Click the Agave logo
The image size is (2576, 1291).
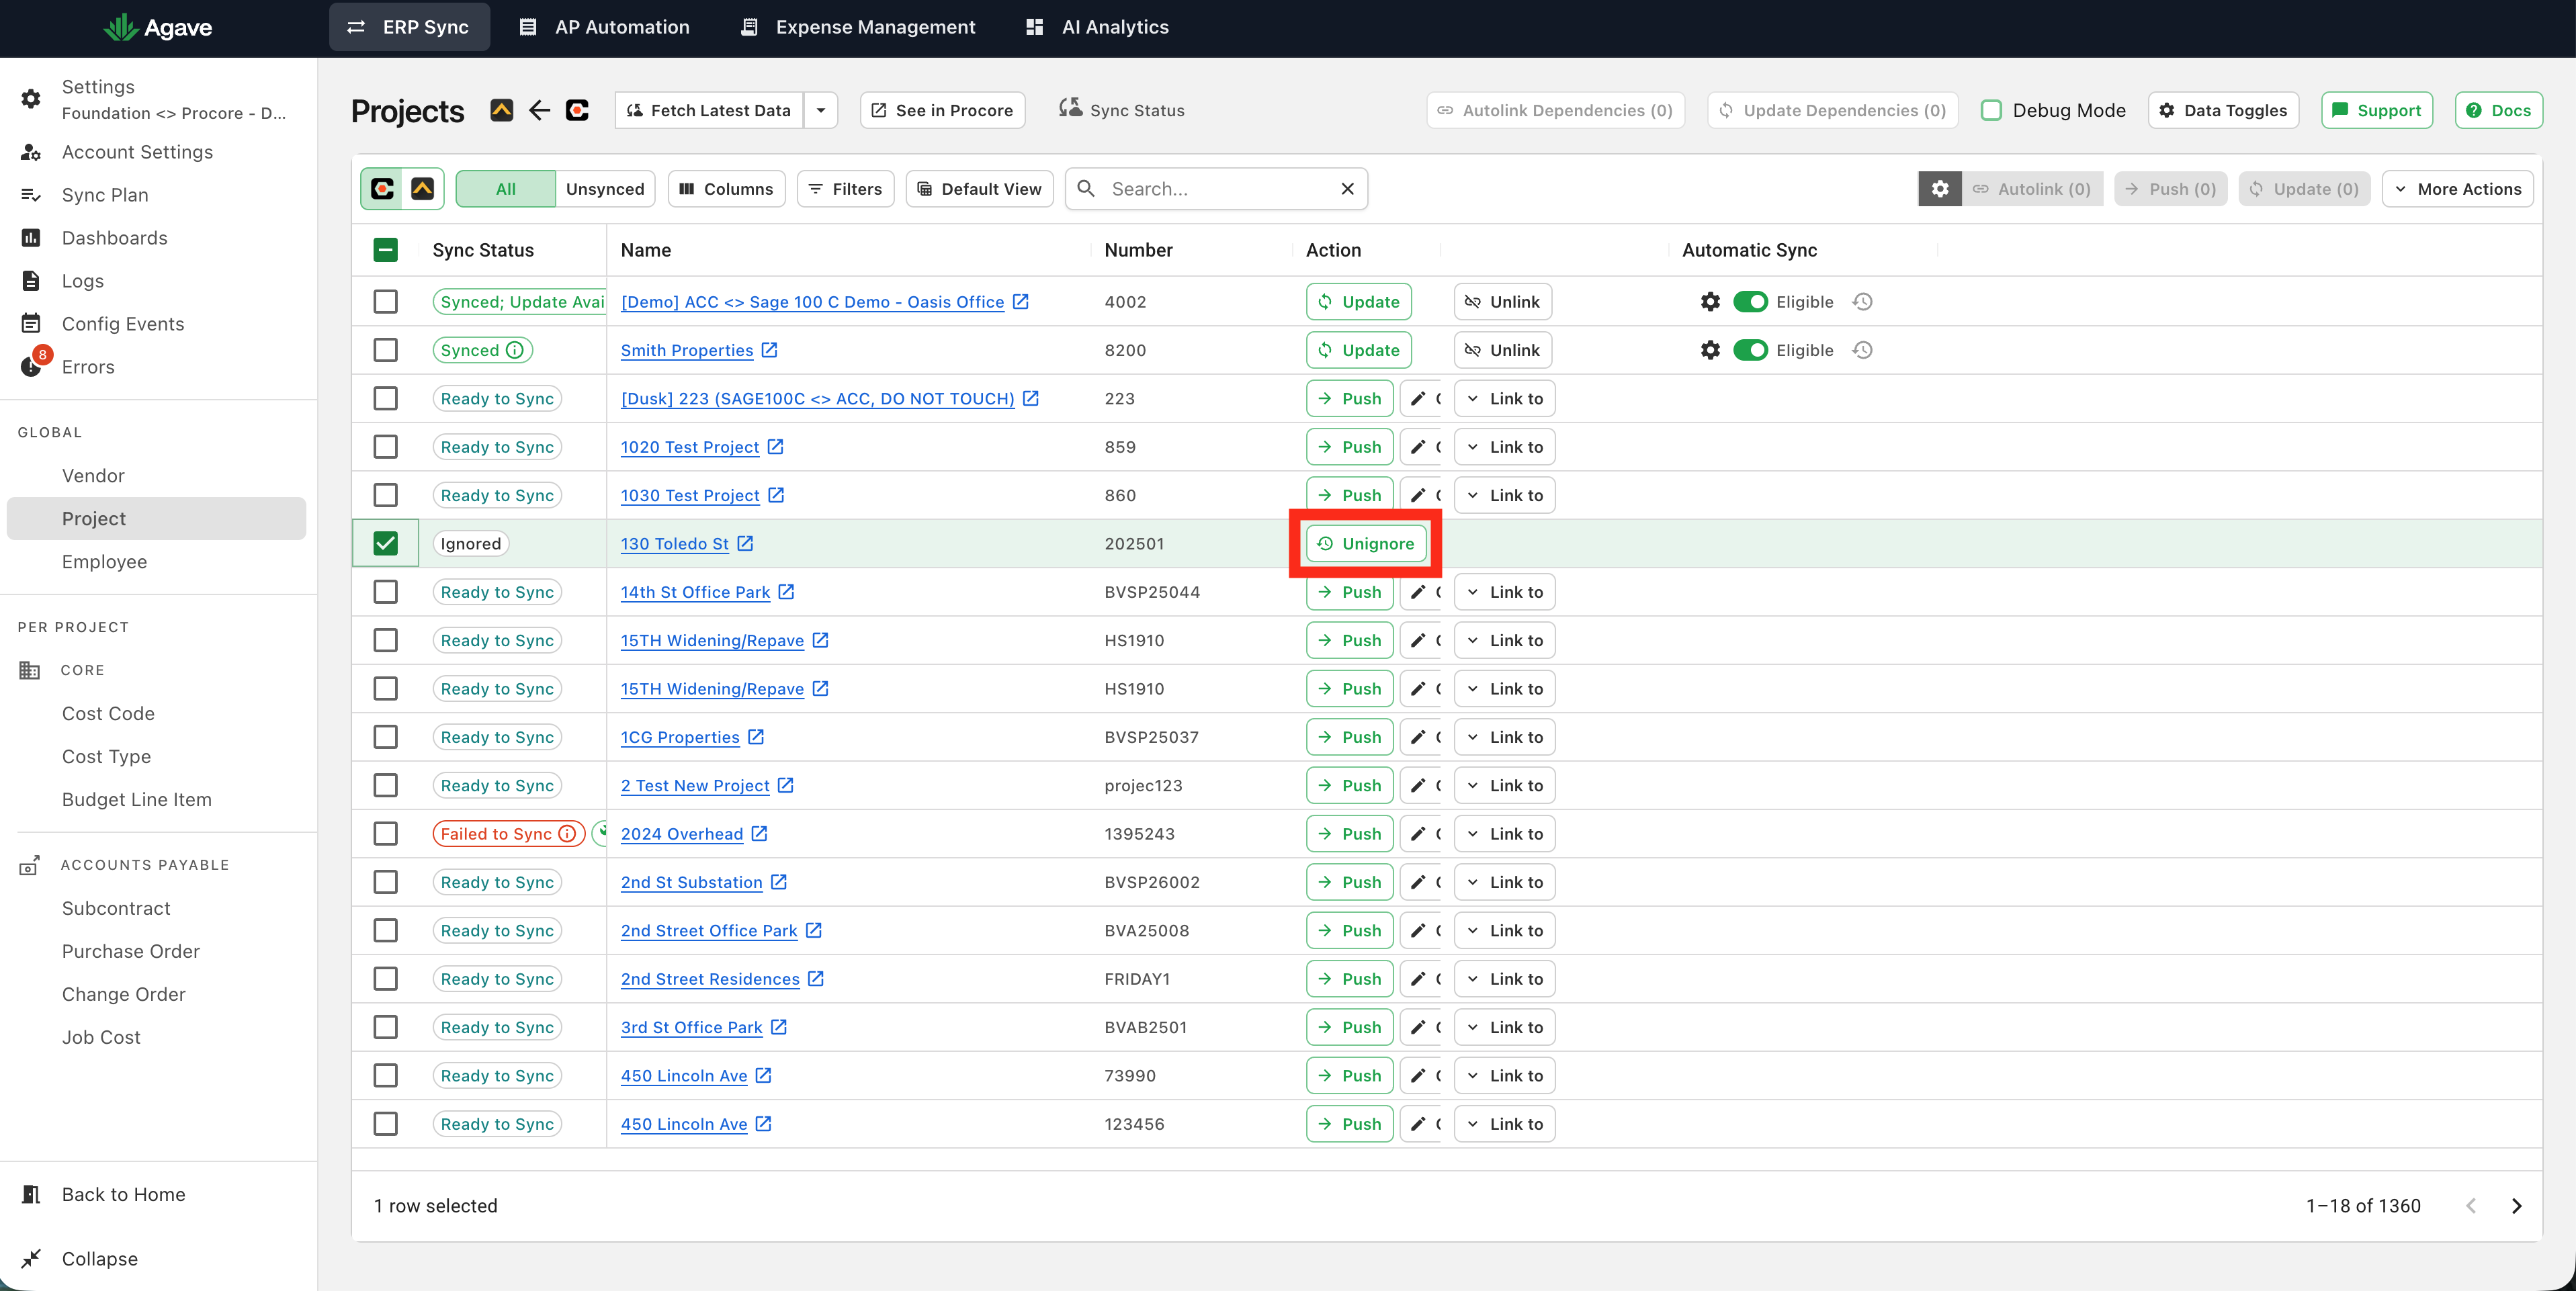158,27
